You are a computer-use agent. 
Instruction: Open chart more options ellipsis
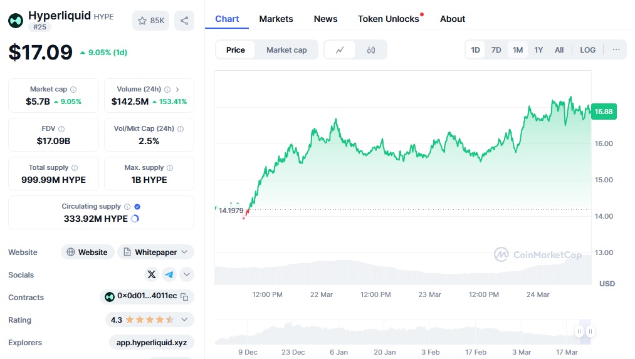[x=616, y=49]
